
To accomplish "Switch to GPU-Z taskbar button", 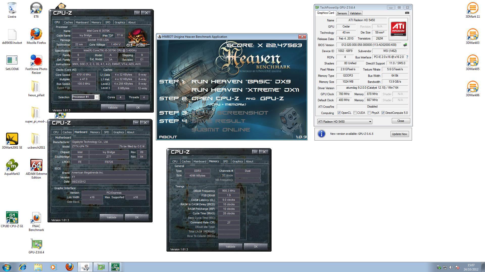I will point(101,267).
